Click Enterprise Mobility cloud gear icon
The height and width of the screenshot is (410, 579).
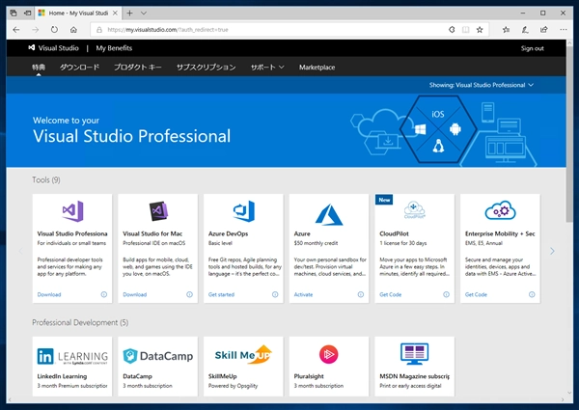pyautogui.click(x=500, y=210)
